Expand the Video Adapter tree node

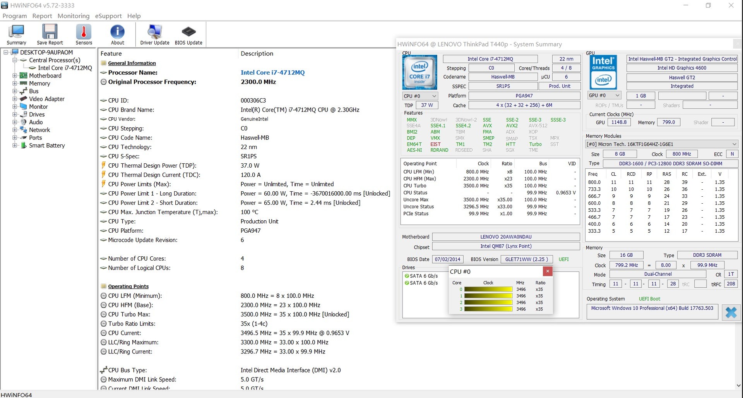click(15, 99)
